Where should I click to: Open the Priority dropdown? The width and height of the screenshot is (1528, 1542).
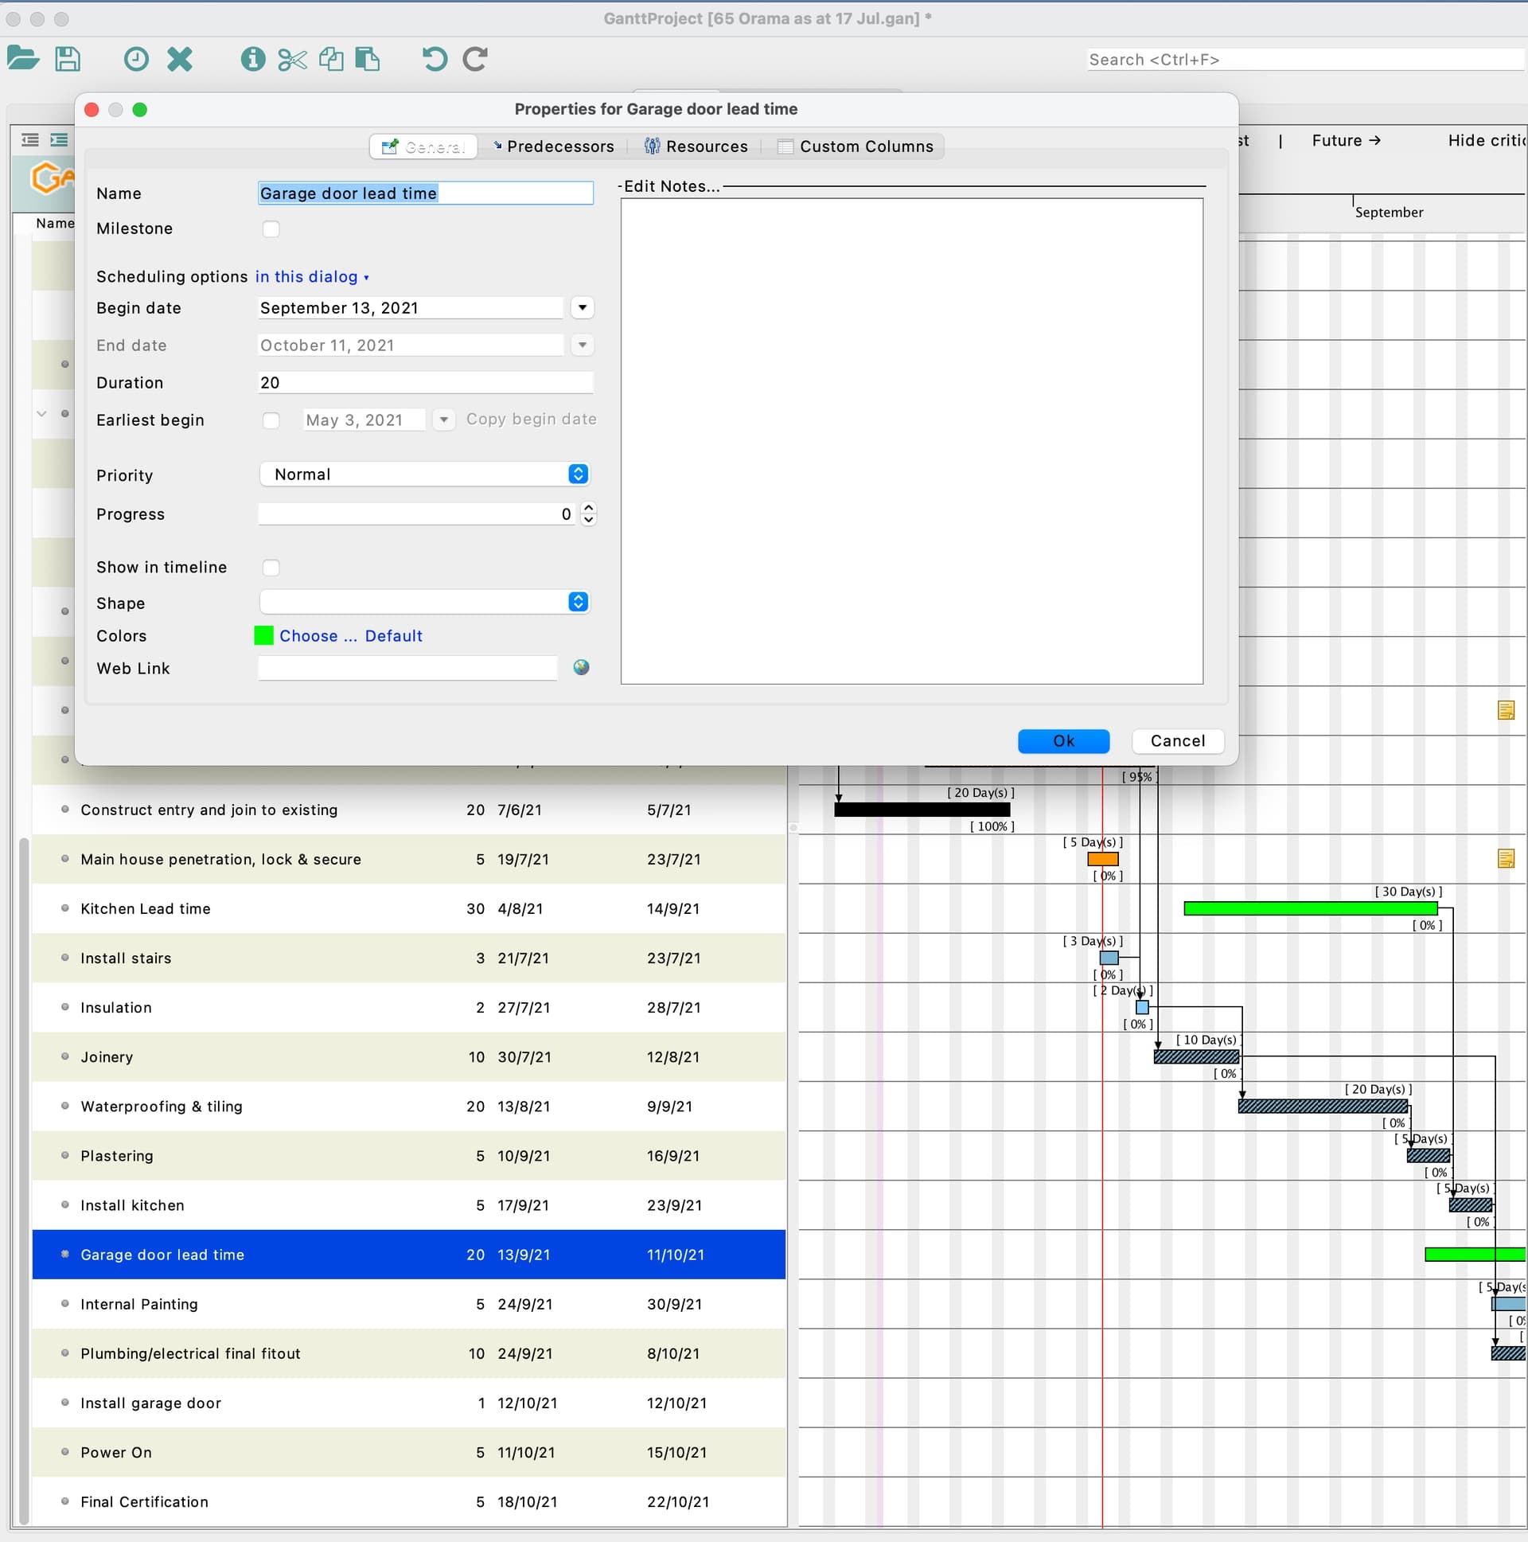[x=577, y=474]
